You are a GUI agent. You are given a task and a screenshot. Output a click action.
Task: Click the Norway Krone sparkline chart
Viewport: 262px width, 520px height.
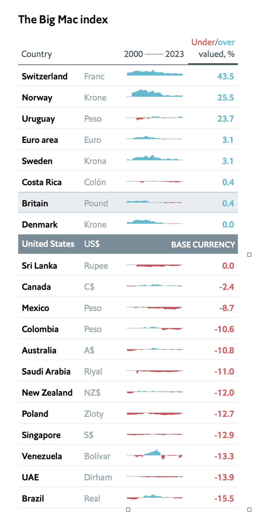point(154,94)
